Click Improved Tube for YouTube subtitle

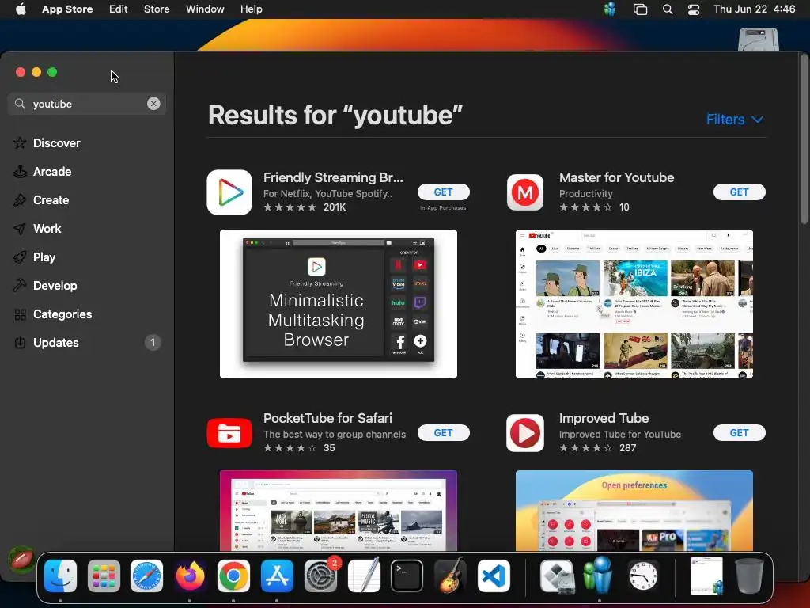coord(620,435)
